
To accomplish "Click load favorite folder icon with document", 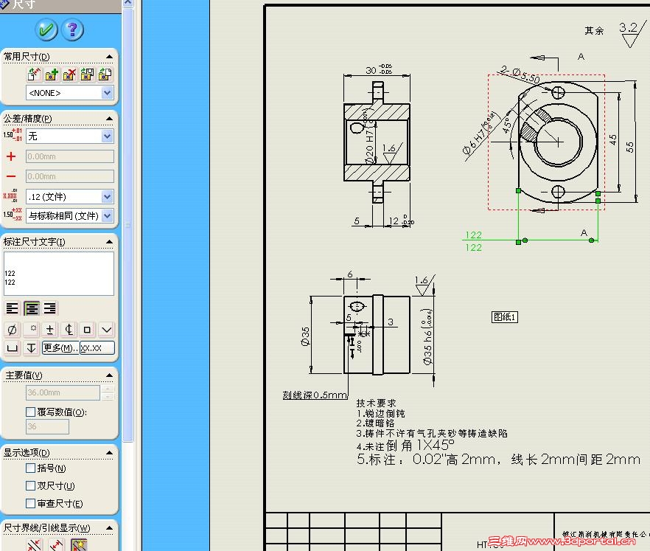I will [105, 74].
